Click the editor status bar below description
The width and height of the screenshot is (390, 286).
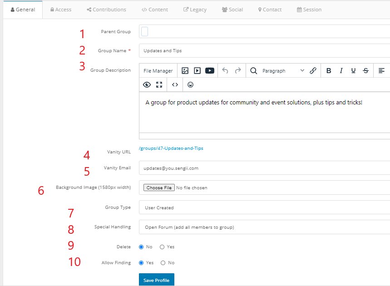coord(264,136)
